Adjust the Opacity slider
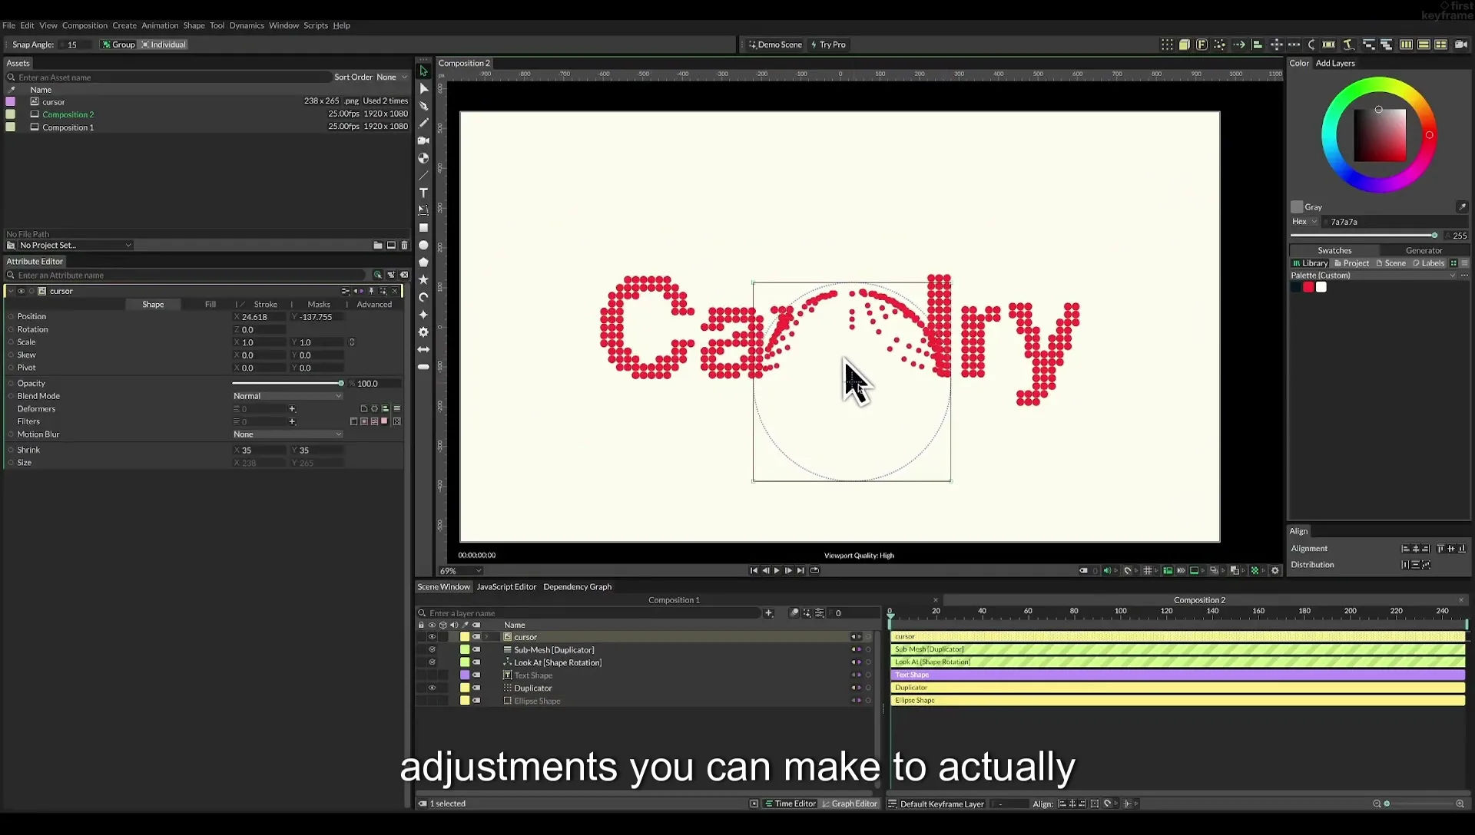The width and height of the screenshot is (1475, 835). click(x=287, y=384)
